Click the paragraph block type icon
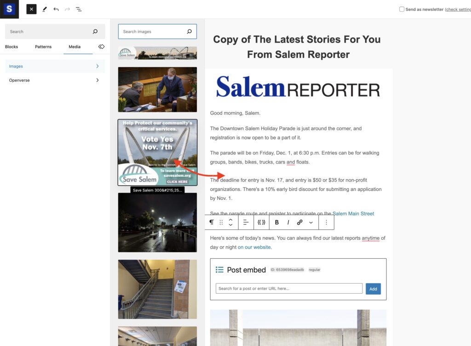 [x=212, y=222]
